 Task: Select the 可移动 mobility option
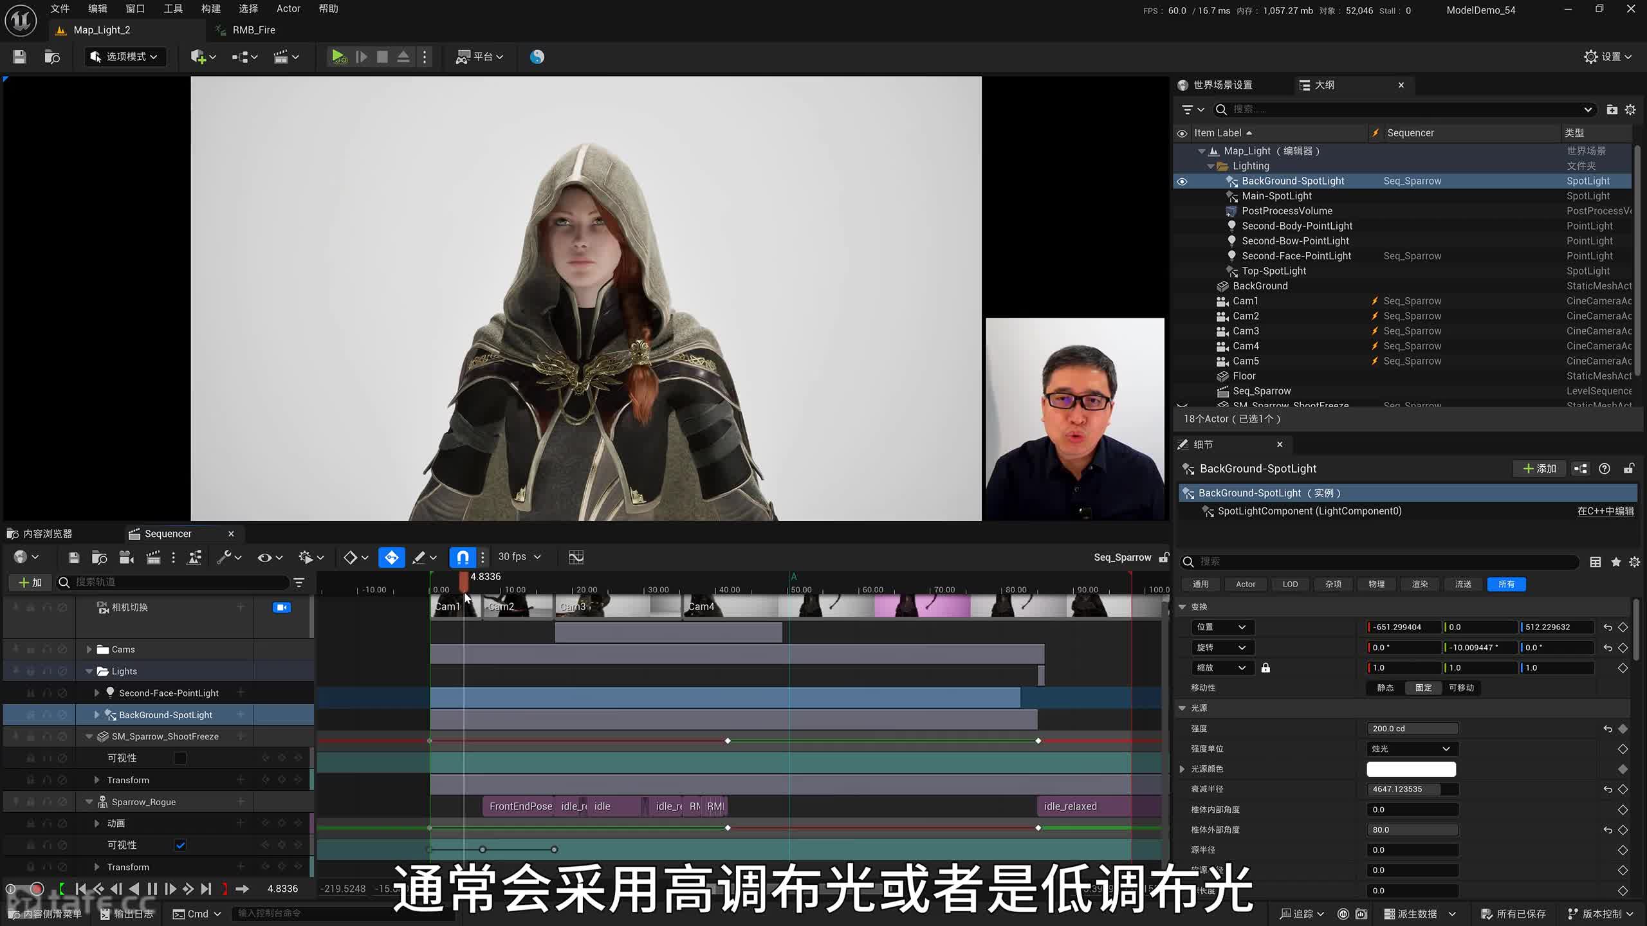[x=1460, y=688]
